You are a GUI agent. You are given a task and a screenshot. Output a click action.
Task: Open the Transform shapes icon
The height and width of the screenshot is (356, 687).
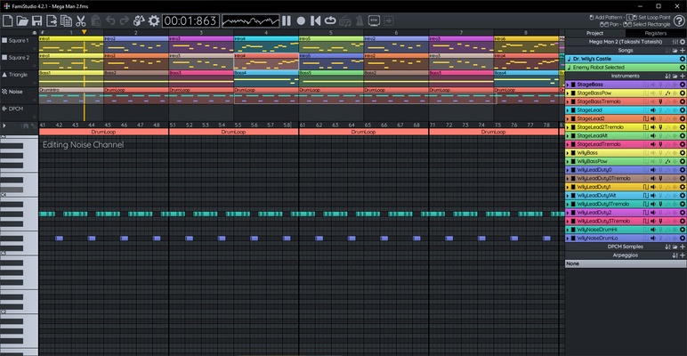click(139, 20)
